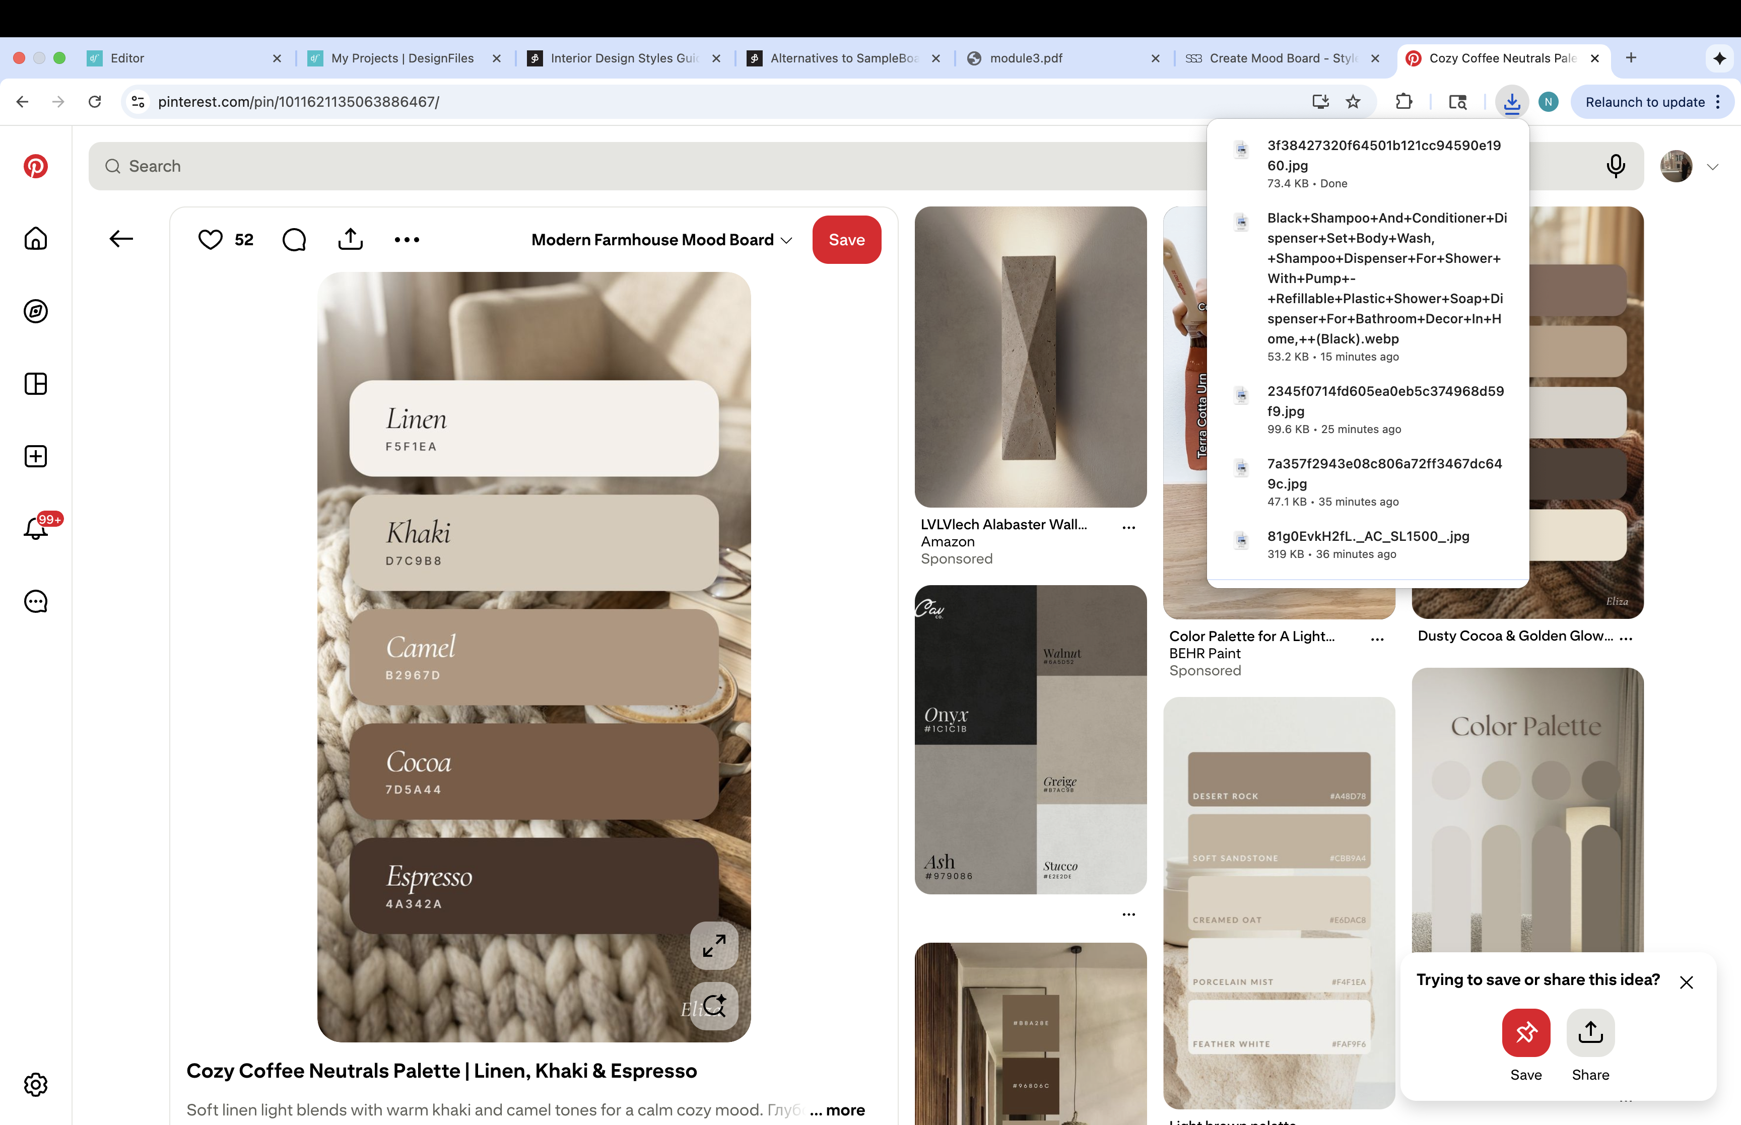Bookmark this page with the star icon
This screenshot has width=1741, height=1125.
coord(1353,102)
